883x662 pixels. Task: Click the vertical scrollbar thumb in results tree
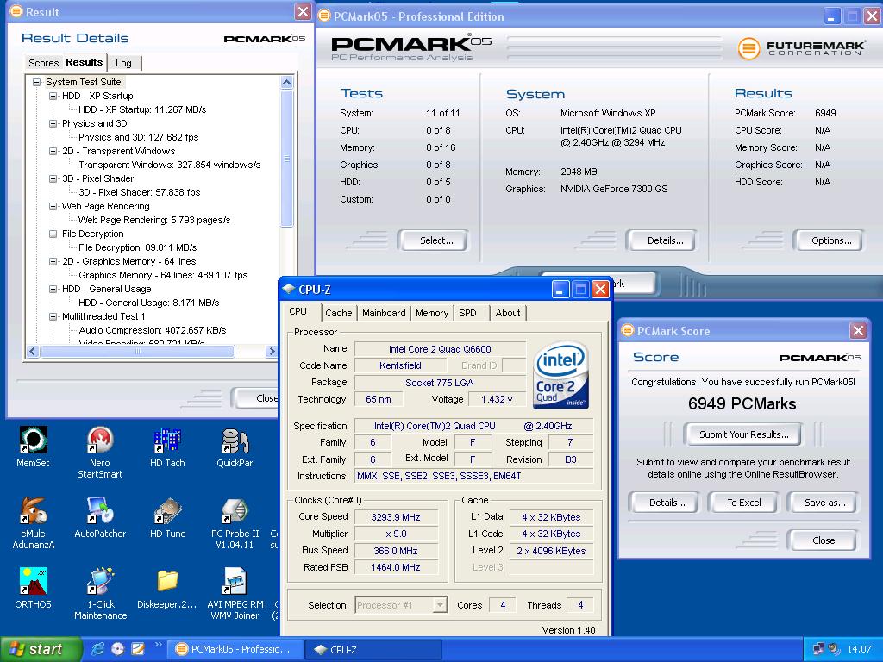click(x=286, y=159)
